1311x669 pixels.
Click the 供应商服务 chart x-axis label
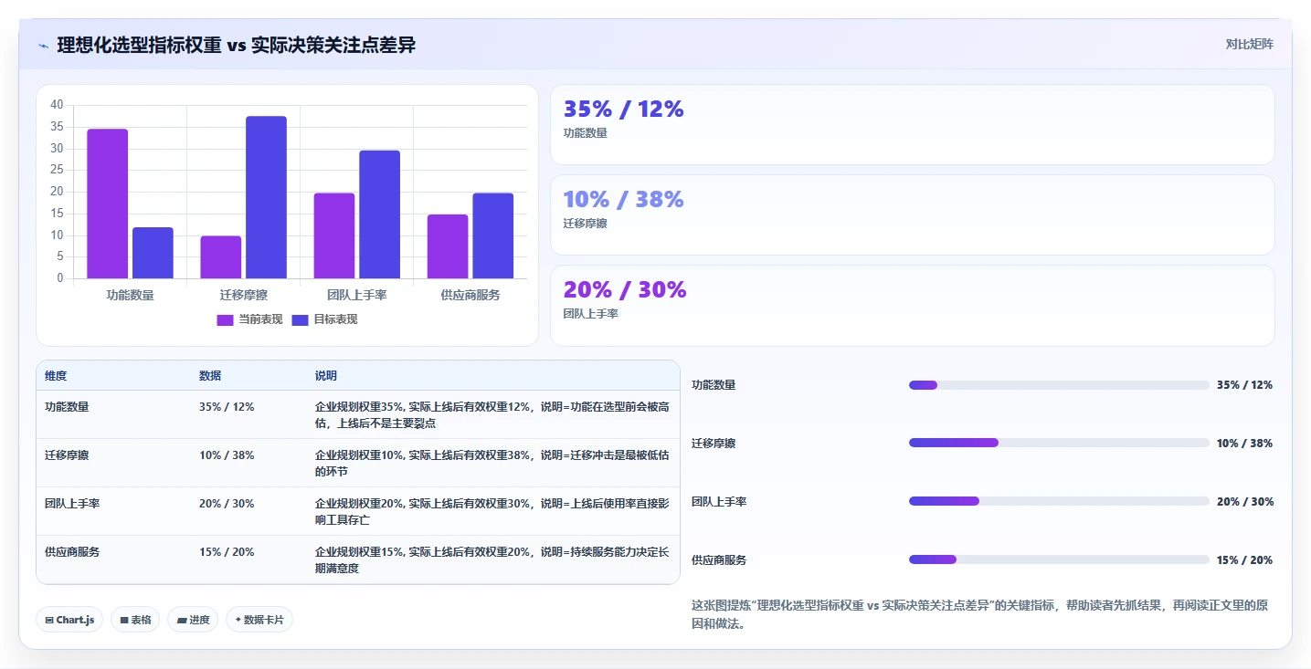(470, 295)
